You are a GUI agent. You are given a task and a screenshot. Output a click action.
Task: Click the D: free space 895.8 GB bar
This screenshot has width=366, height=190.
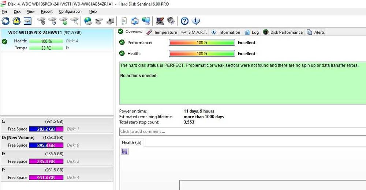pyautogui.click(x=46, y=145)
